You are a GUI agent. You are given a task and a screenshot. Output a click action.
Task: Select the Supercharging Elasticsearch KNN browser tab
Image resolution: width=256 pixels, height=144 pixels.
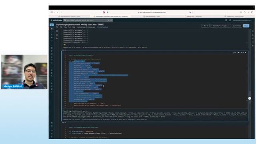111,16
